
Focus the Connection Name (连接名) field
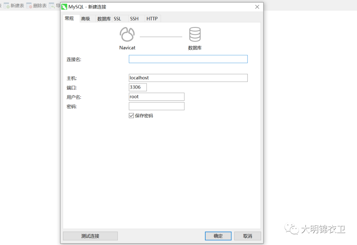point(188,59)
